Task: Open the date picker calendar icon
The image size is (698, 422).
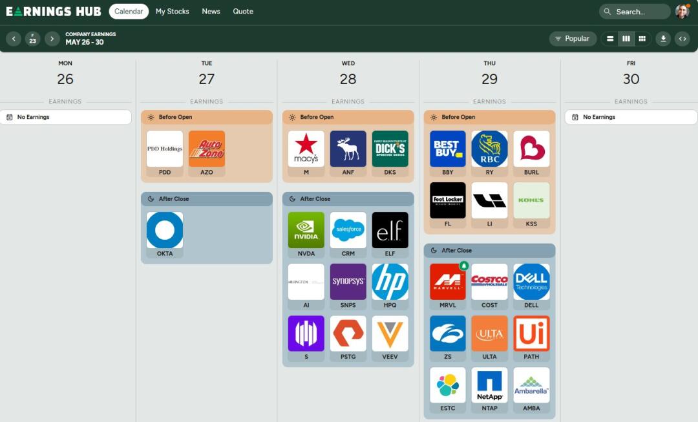Action: 32,39
